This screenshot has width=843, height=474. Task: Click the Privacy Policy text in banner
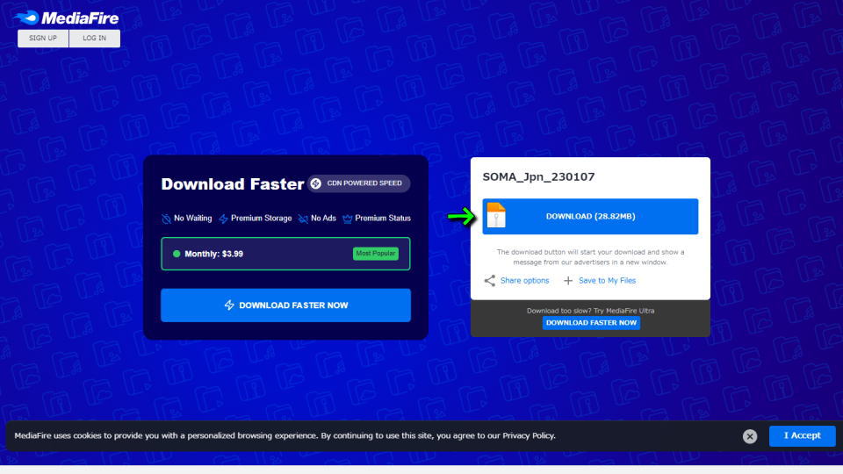click(528, 436)
